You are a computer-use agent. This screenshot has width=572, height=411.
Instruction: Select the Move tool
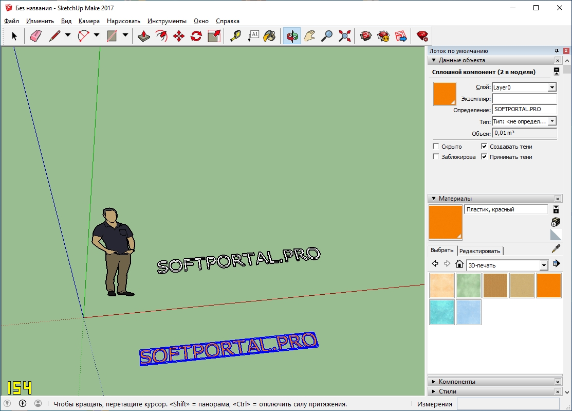179,36
